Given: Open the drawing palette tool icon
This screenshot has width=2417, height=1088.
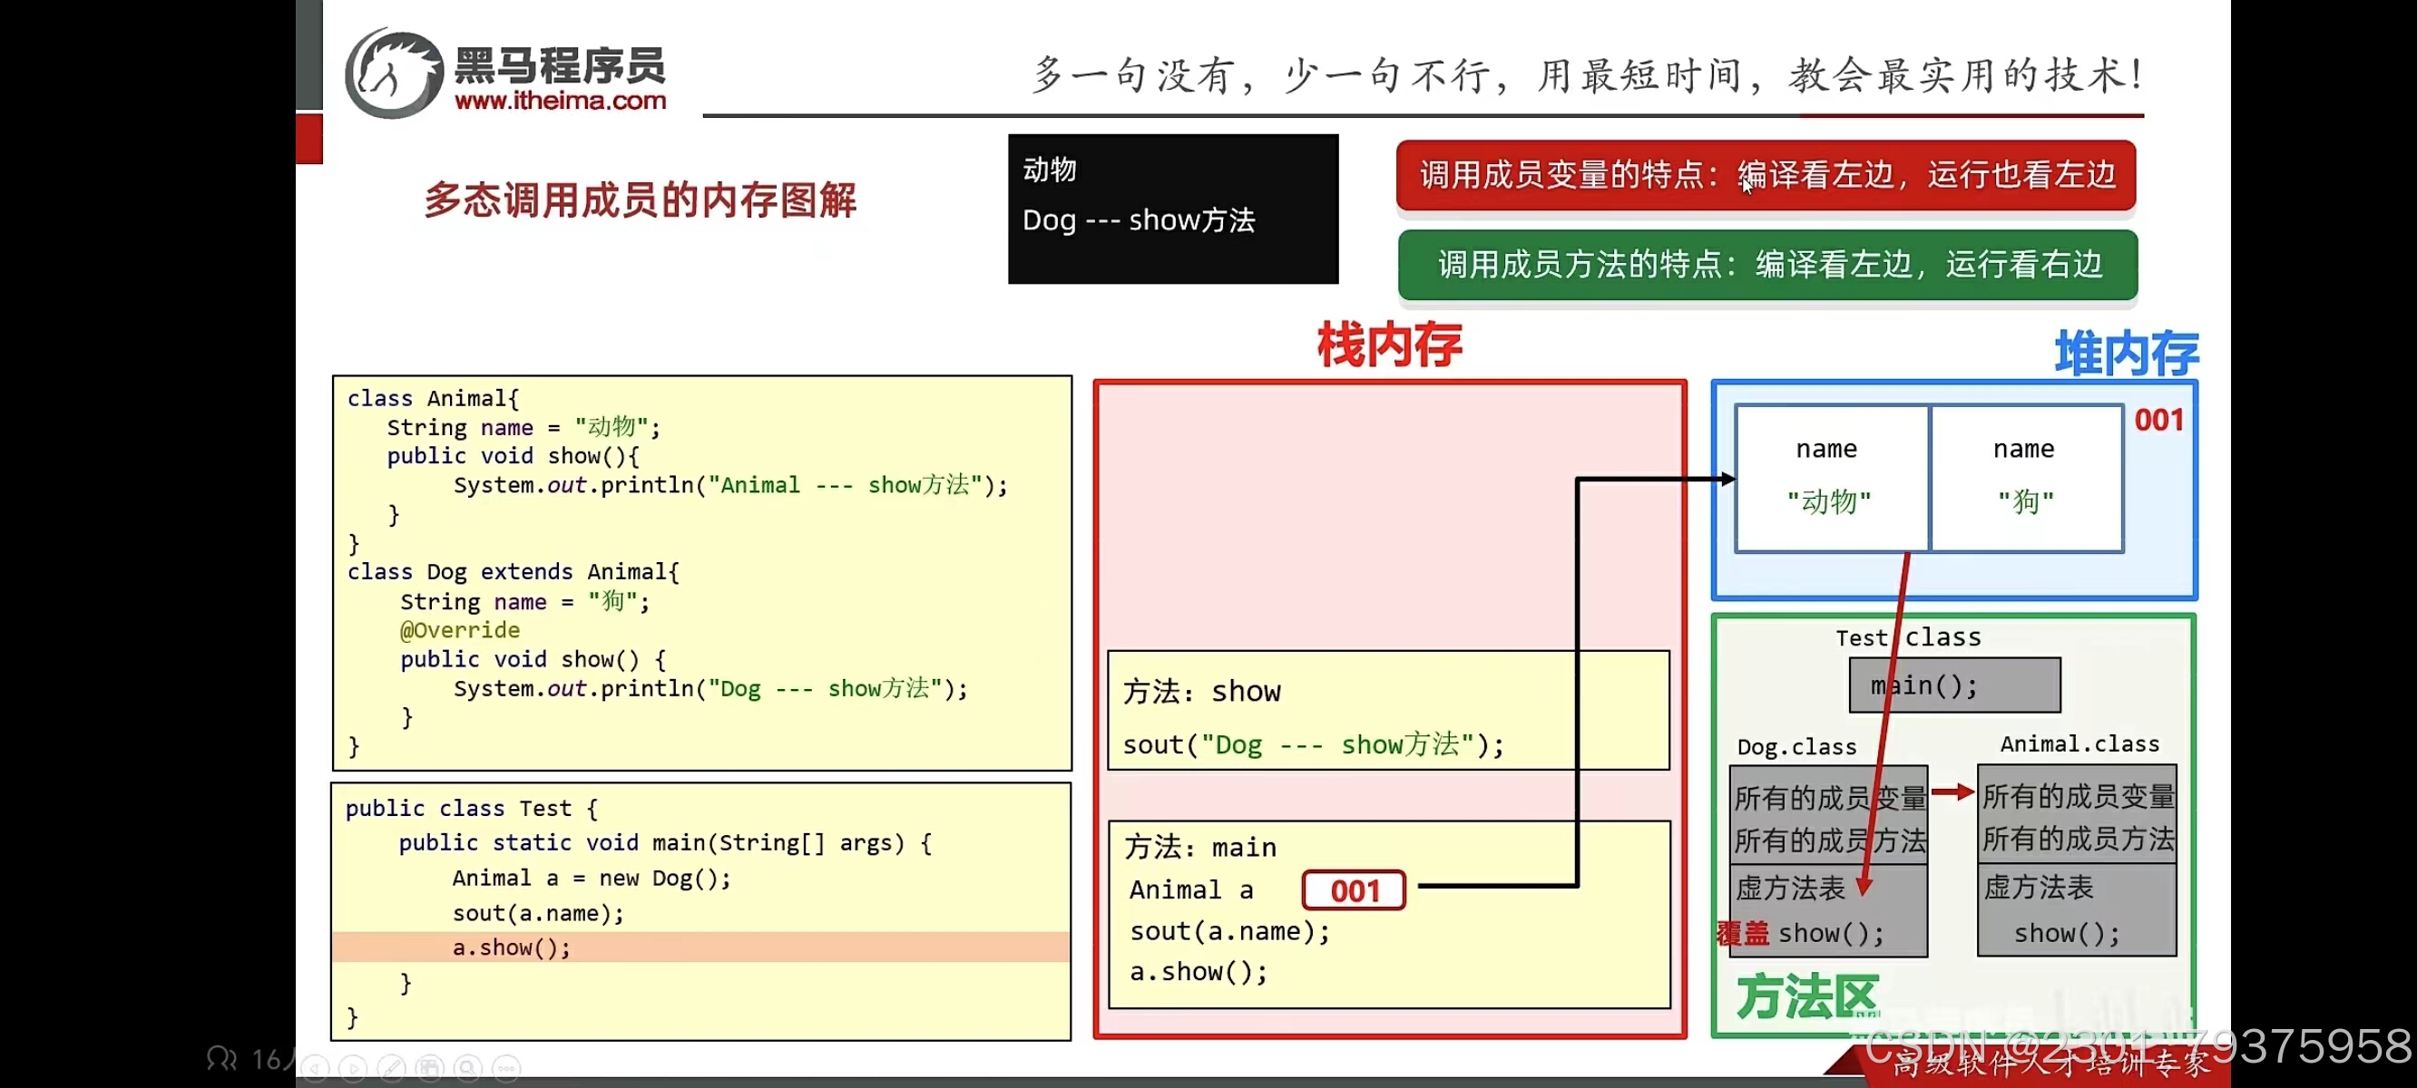Looking at the screenshot, I should [430, 1069].
